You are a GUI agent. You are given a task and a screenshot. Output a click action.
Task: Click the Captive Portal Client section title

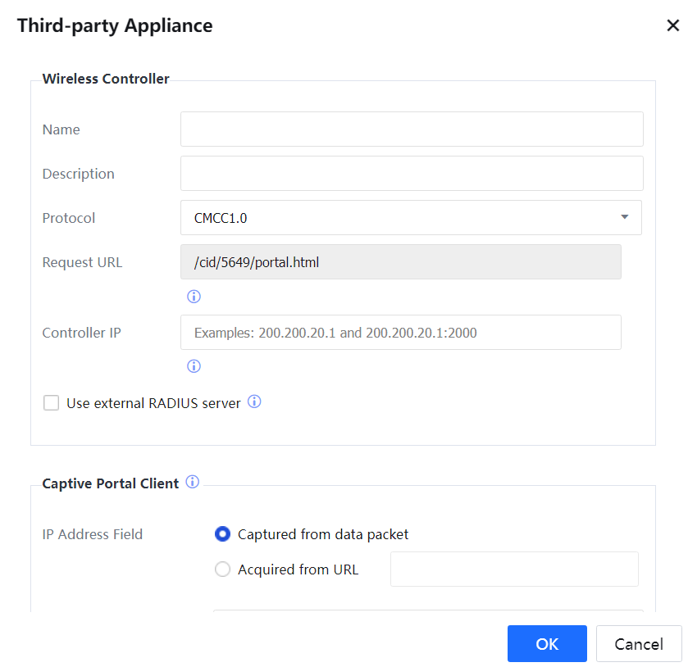point(110,483)
